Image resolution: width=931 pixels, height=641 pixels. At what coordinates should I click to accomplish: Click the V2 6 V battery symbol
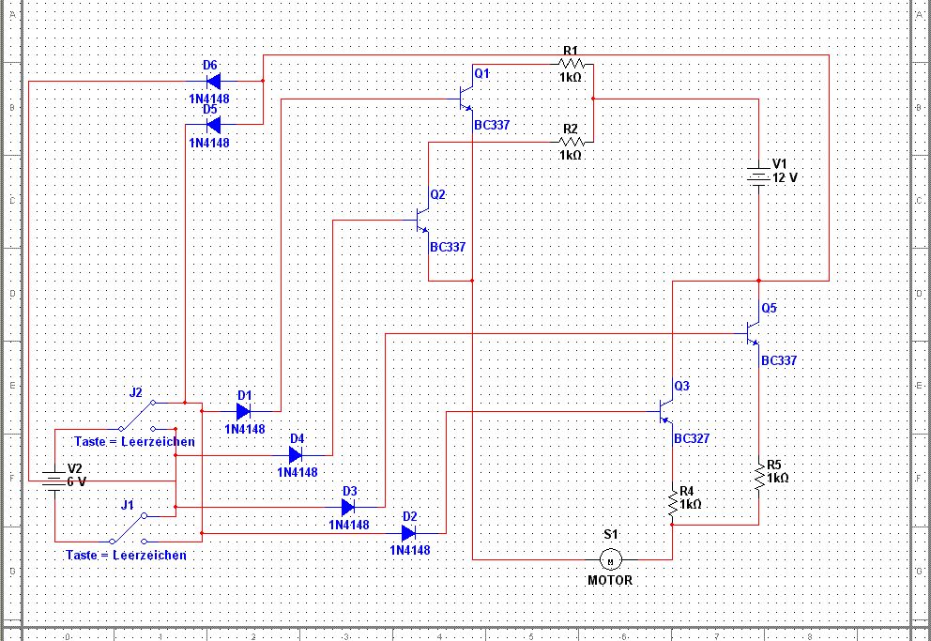(54, 480)
